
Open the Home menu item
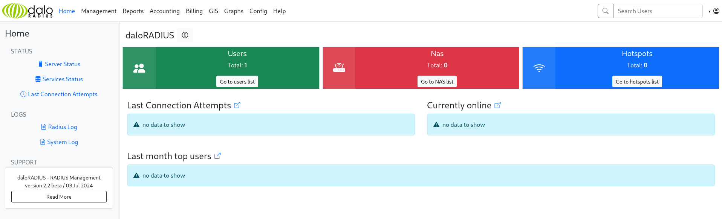pos(67,11)
